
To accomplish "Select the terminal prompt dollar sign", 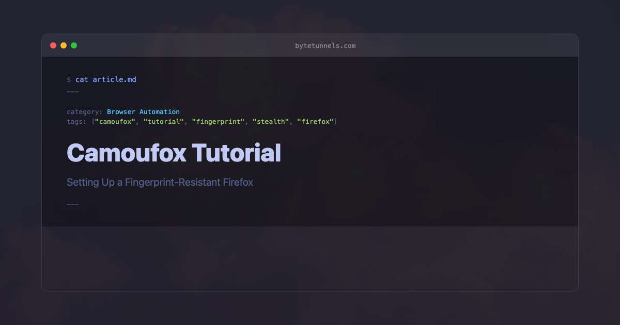I will point(69,79).
